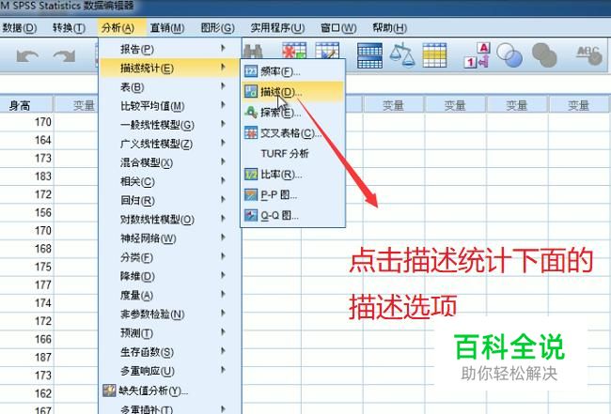The image size is (611, 414).
Task: Expand the 描述统计(E) submenu arrow
Action: (x=223, y=68)
